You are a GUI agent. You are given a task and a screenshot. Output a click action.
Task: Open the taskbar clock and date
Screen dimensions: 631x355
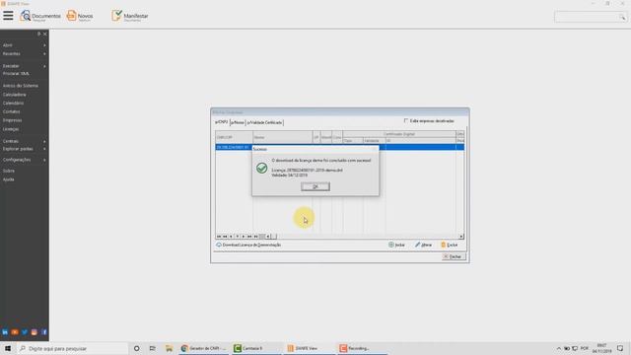click(x=601, y=348)
